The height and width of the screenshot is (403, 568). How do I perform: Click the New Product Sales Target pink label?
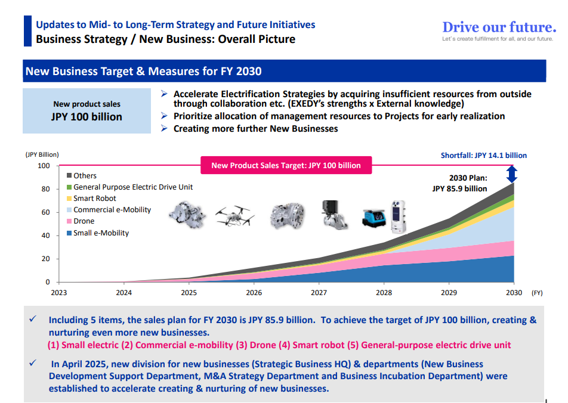[286, 165]
